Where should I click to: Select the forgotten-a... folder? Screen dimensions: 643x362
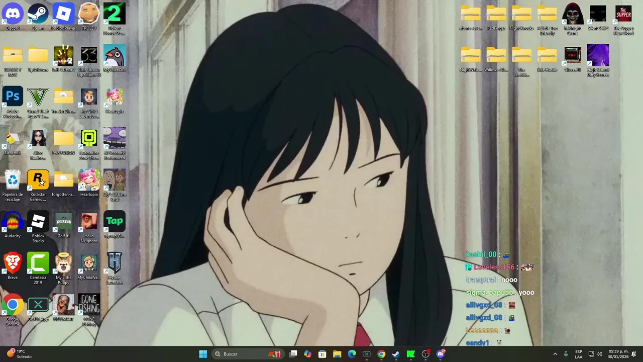point(63,183)
